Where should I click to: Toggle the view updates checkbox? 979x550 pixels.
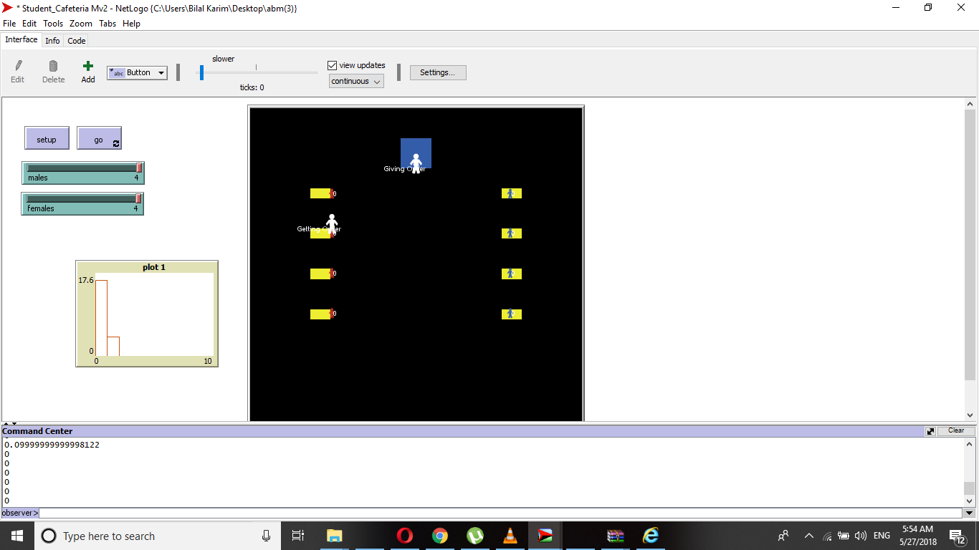tap(333, 65)
